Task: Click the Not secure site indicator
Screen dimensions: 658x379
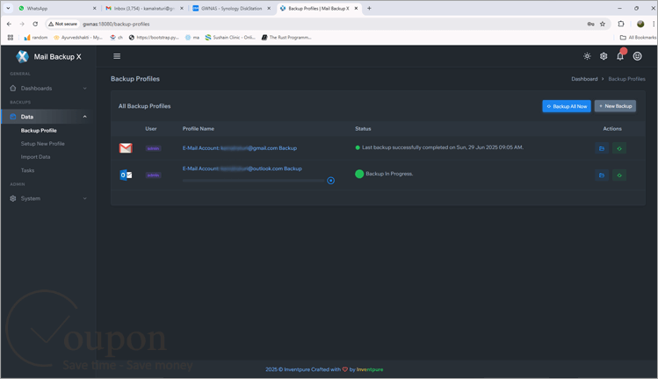Action: tap(63, 25)
